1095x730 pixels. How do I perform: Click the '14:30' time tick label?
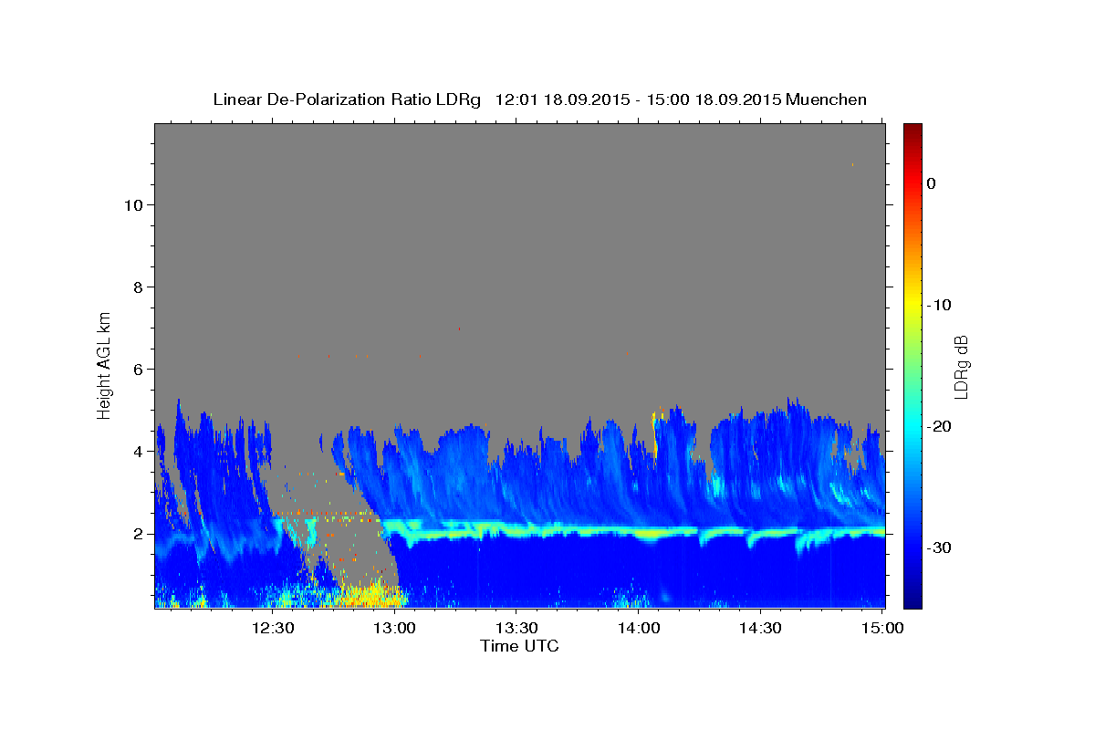pos(759,628)
